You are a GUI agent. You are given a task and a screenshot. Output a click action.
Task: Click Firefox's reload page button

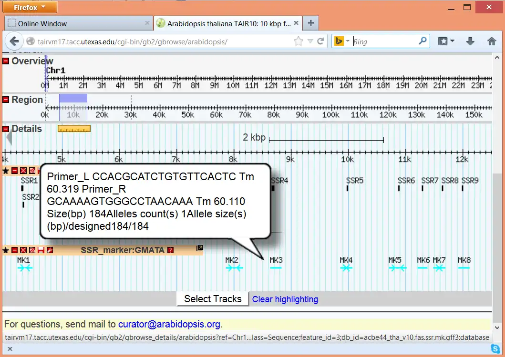tap(321, 41)
